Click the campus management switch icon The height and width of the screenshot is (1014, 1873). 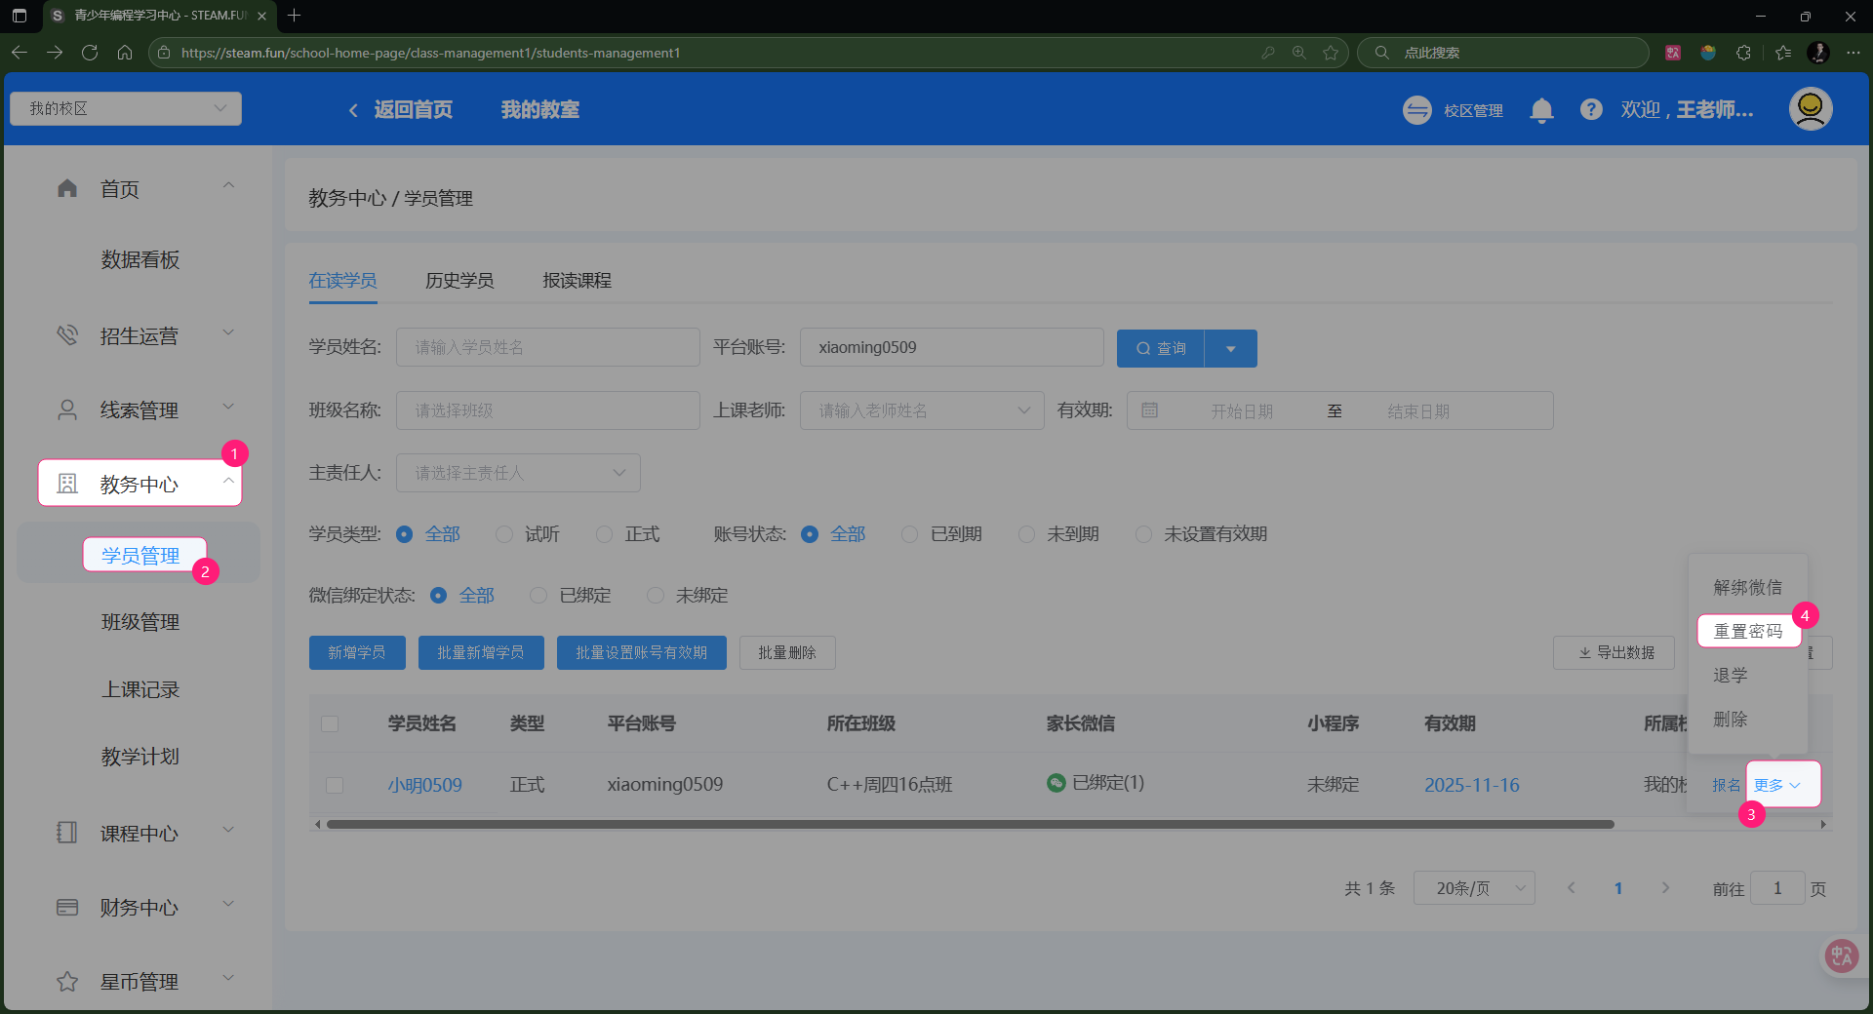coord(1416,110)
